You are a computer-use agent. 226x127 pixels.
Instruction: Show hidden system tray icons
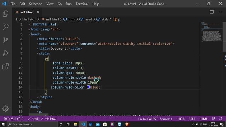click(193, 124)
